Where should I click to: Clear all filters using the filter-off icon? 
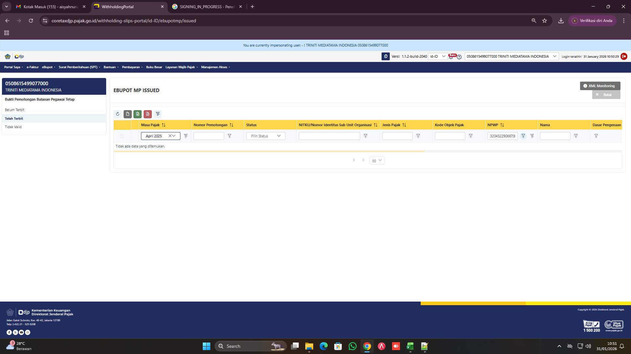[x=158, y=114]
